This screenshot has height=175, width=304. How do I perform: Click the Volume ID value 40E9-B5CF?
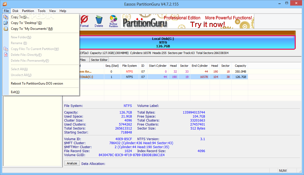click(x=123, y=139)
